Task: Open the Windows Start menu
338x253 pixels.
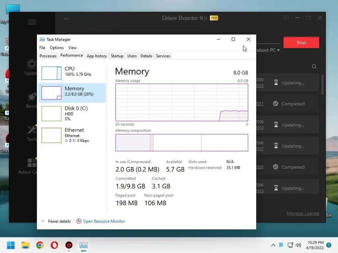Action: pos(11,245)
